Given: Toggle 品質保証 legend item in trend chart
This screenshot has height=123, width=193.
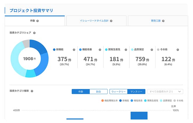Looking at the screenshot, I should click(166, 101).
